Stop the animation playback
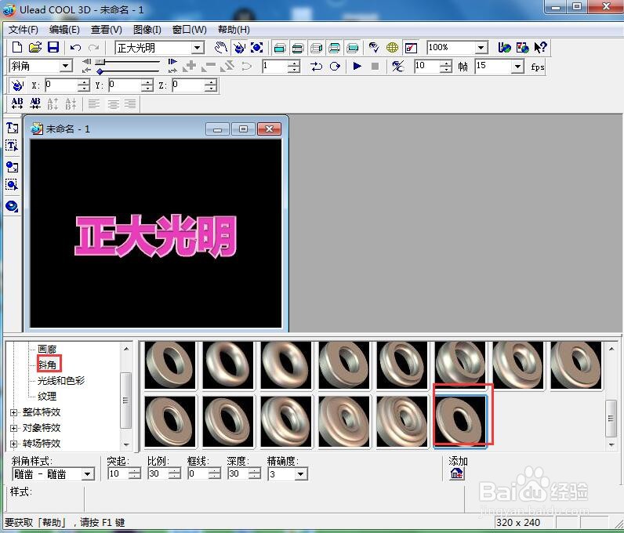The height and width of the screenshot is (533, 624). (x=375, y=66)
